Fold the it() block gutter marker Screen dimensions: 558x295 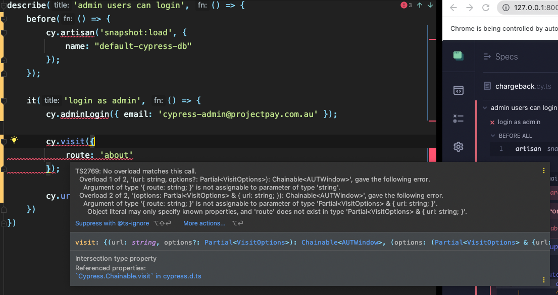click(3, 100)
